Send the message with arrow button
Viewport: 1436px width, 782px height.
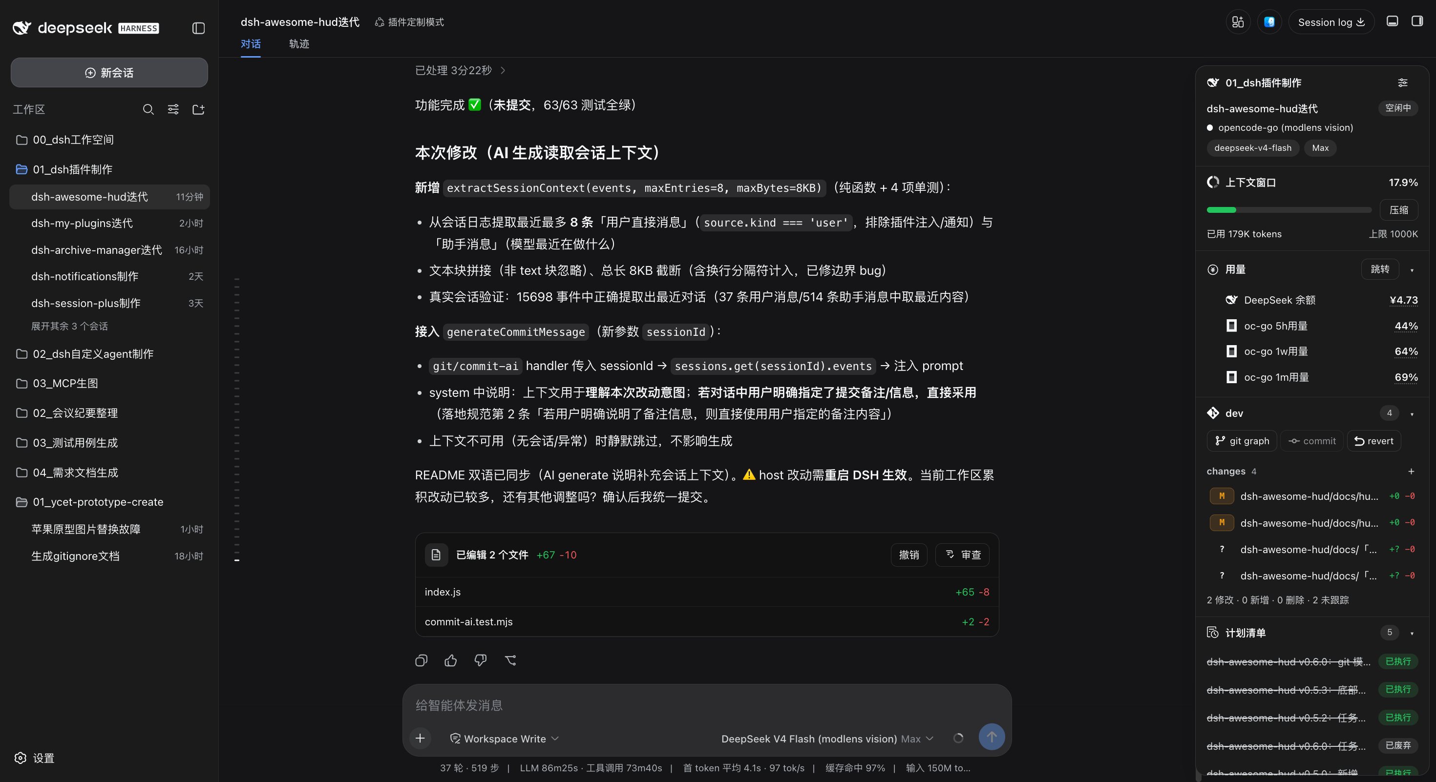[992, 737]
